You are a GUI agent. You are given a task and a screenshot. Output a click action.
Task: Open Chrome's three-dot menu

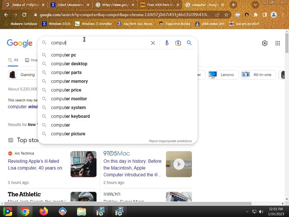tap(283, 15)
